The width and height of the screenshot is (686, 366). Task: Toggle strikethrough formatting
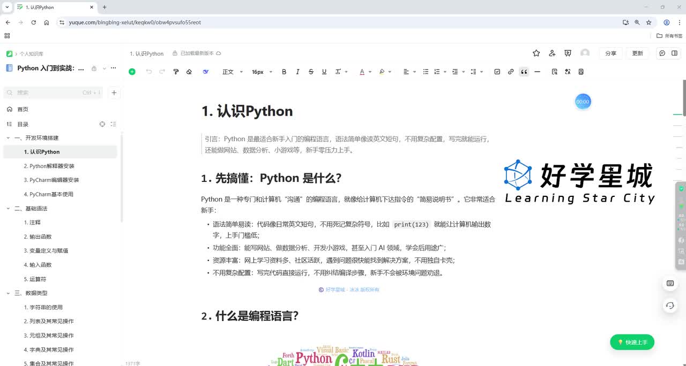click(311, 72)
